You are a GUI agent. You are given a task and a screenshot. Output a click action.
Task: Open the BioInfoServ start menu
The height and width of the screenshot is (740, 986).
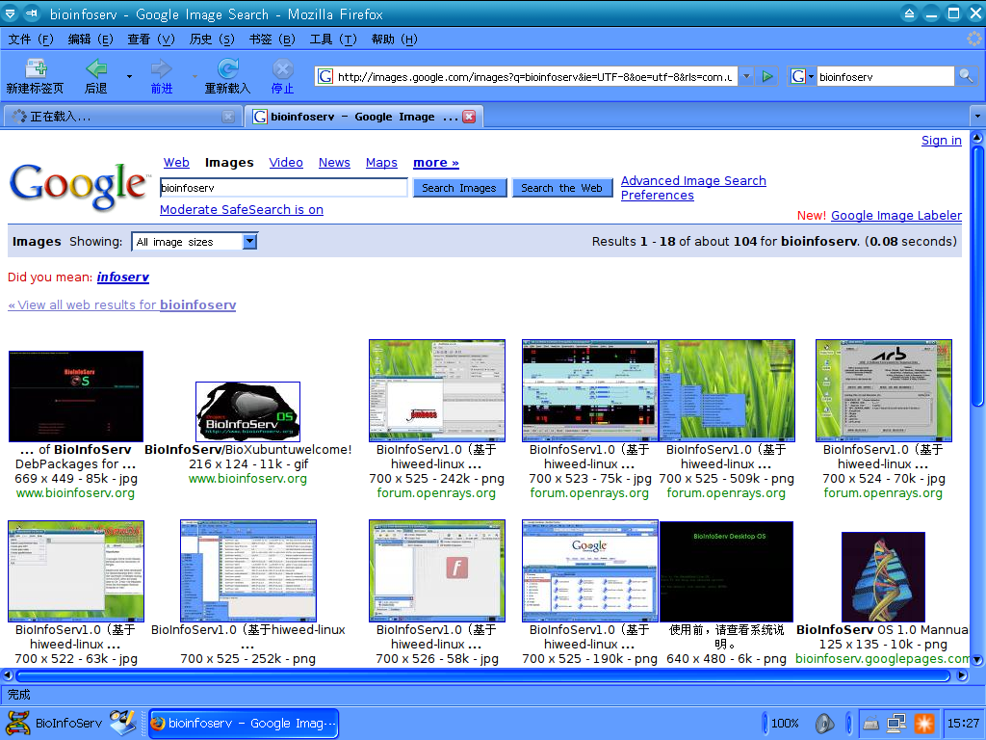click(x=54, y=723)
